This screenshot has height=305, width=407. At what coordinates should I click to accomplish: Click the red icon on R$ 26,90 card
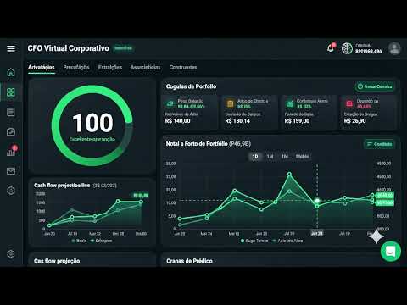pyautogui.click(x=349, y=103)
